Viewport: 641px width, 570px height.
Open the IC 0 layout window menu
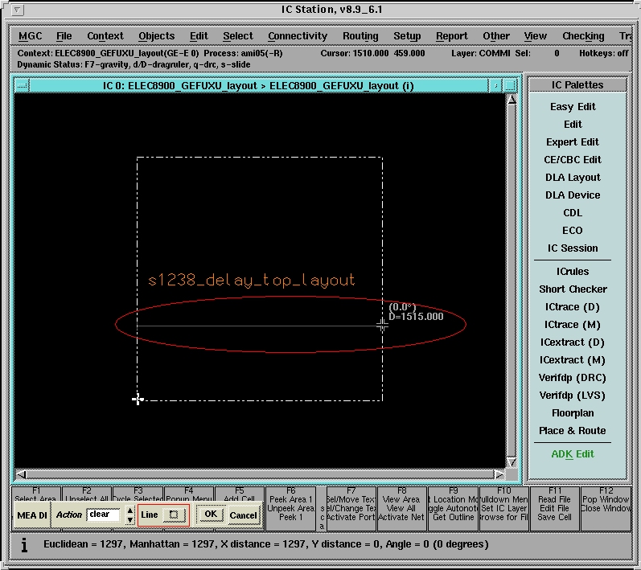click(x=22, y=85)
